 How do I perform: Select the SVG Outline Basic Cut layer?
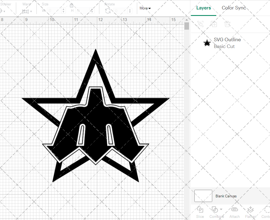click(227, 43)
